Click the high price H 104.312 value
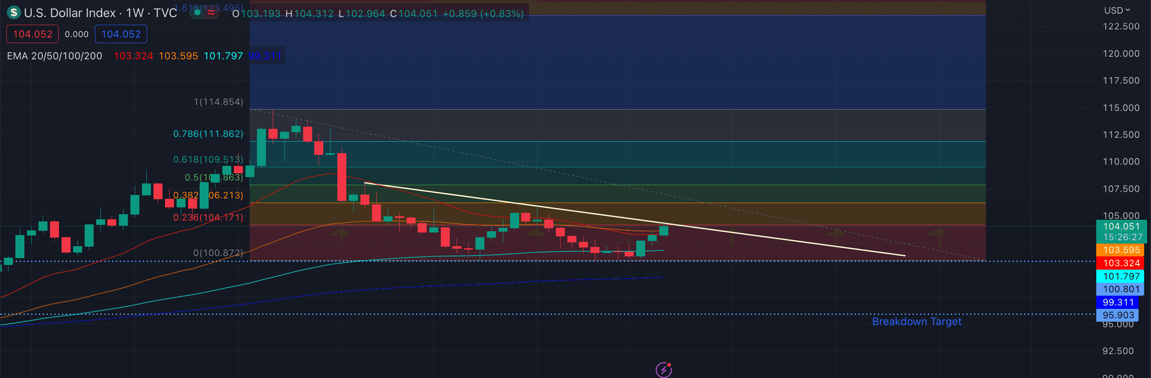This screenshot has width=1151, height=378. [x=309, y=14]
